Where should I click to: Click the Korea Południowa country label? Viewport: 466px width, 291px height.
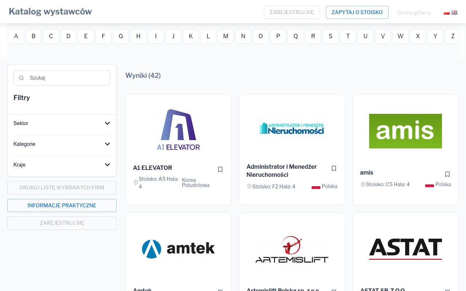tap(196, 183)
